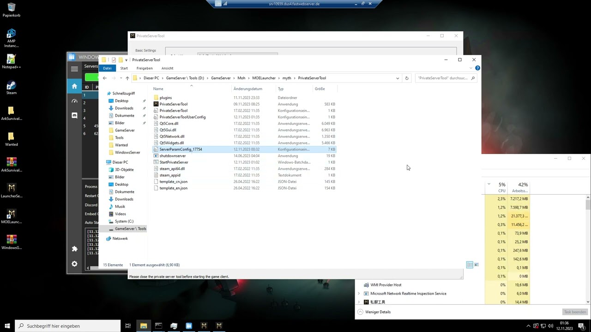
Task: Open the Datei tab
Action: (107, 68)
